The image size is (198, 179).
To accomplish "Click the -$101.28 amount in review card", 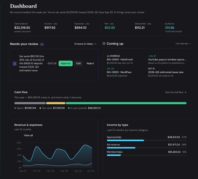I will click(52, 63).
